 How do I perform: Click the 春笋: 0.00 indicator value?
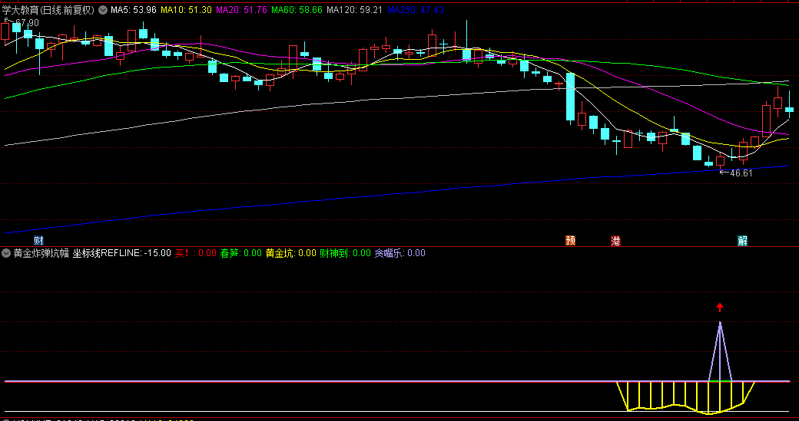pos(241,253)
